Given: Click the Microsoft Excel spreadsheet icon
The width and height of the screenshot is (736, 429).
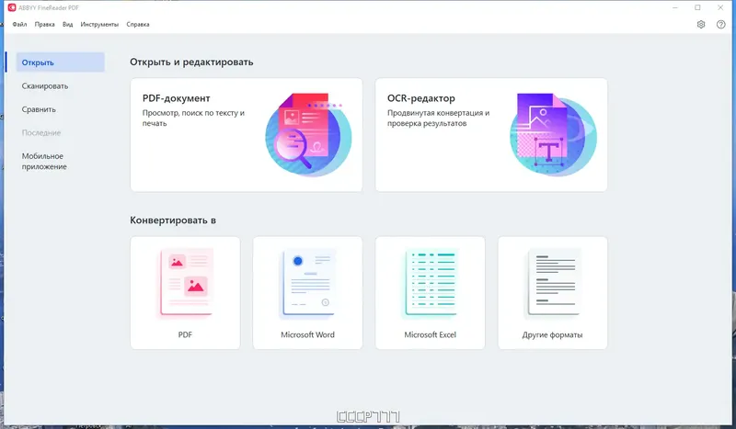Looking at the screenshot, I should tap(431, 283).
